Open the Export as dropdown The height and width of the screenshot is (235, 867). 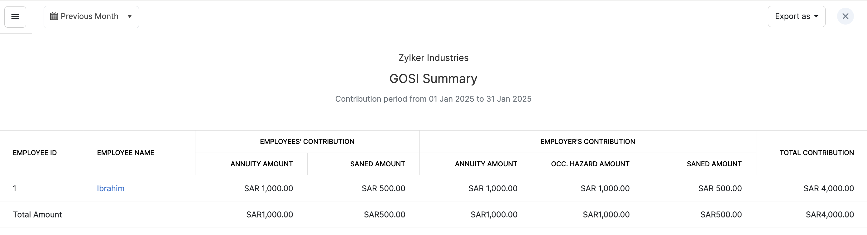coord(796,16)
